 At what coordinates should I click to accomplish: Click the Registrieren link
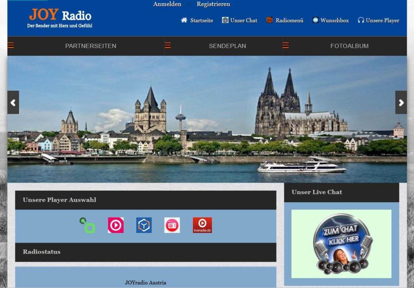[213, 4]
